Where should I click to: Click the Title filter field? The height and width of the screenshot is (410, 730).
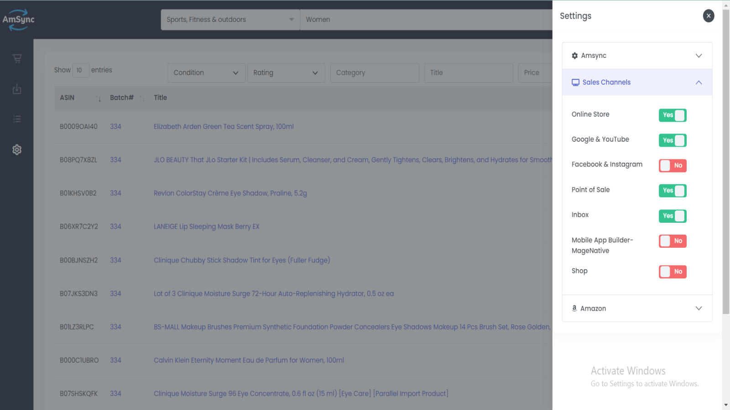tap(469, 73)
